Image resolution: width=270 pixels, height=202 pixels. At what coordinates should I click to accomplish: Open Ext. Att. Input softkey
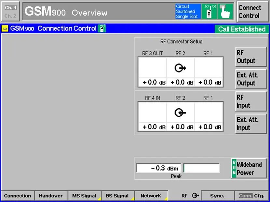coord(251,124)
